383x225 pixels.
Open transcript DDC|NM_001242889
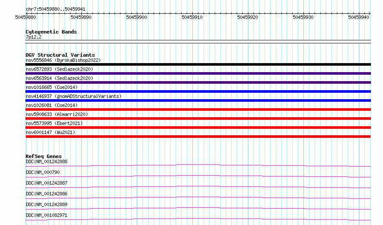pyautogui.click(x=46, y=204)
